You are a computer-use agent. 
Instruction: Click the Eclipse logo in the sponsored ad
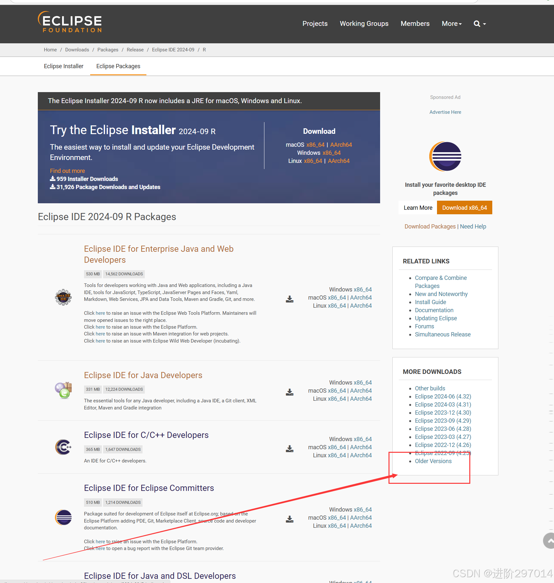point(445,156)
